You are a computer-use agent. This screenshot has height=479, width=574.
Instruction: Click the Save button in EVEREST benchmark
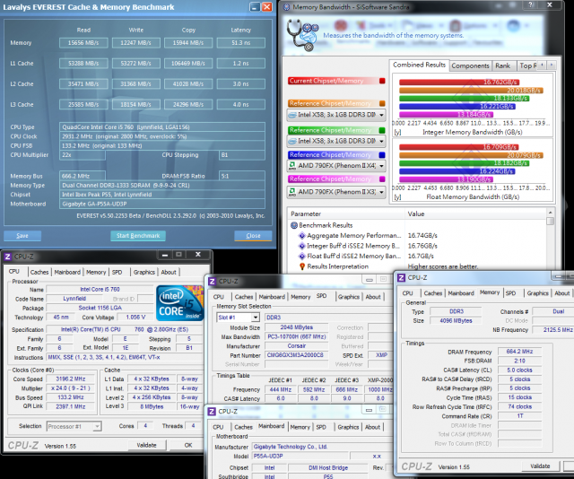pyautogui.click(x=22, y=236)
